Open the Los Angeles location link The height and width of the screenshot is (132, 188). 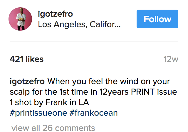point(79,25)
